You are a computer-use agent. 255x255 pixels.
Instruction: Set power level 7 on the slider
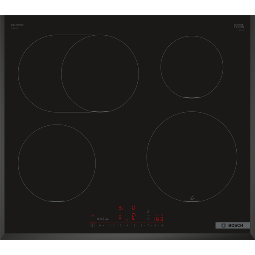click(x=148, y=225)
